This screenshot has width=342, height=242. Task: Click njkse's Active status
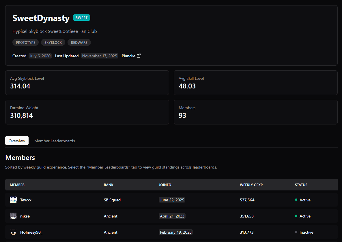coord(303,216)
